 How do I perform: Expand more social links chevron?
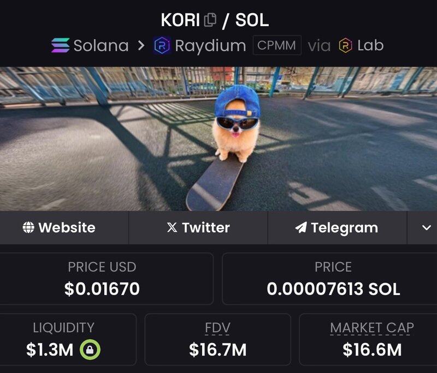click(x=427, y=228)
